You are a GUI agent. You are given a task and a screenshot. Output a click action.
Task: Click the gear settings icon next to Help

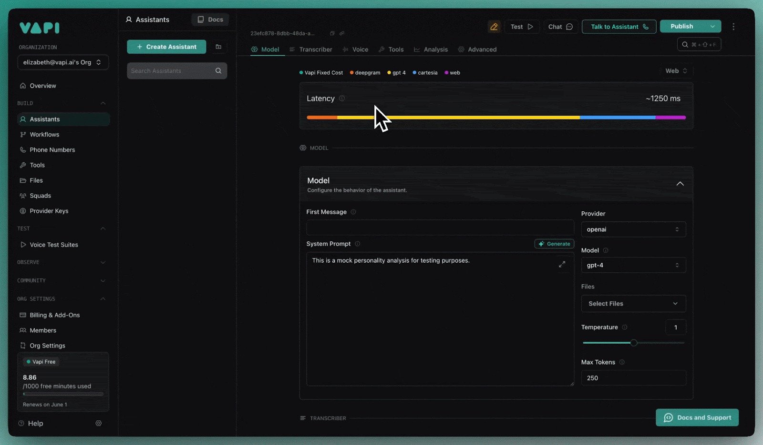click(99, 423)
